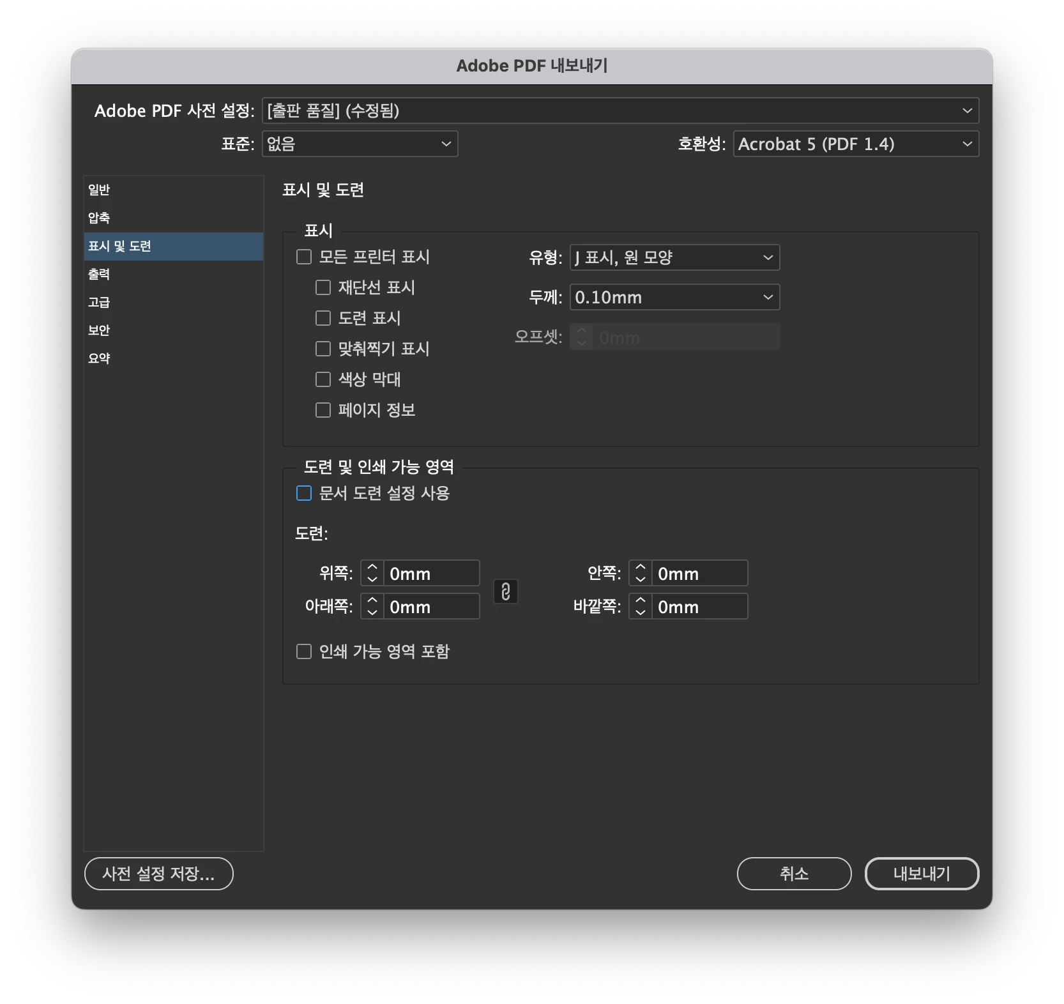Click the 위쪽 bleed value field
1064x1004 pixels.
pyautogui.click(x=431, y=573)
